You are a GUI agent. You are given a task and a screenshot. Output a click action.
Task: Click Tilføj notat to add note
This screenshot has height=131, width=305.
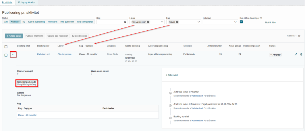(172, 75)
